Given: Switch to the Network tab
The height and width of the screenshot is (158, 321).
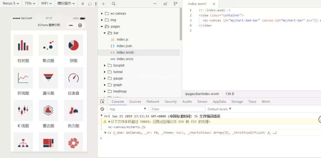Looking at the screenshot, I should click(153, 101).
